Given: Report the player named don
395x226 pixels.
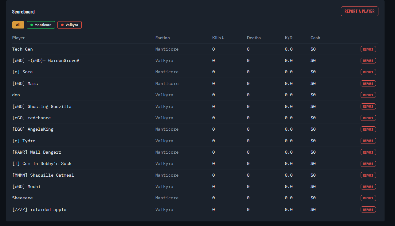Looking at the screenshot, I should pyautogui.click(x=368, y=95).
